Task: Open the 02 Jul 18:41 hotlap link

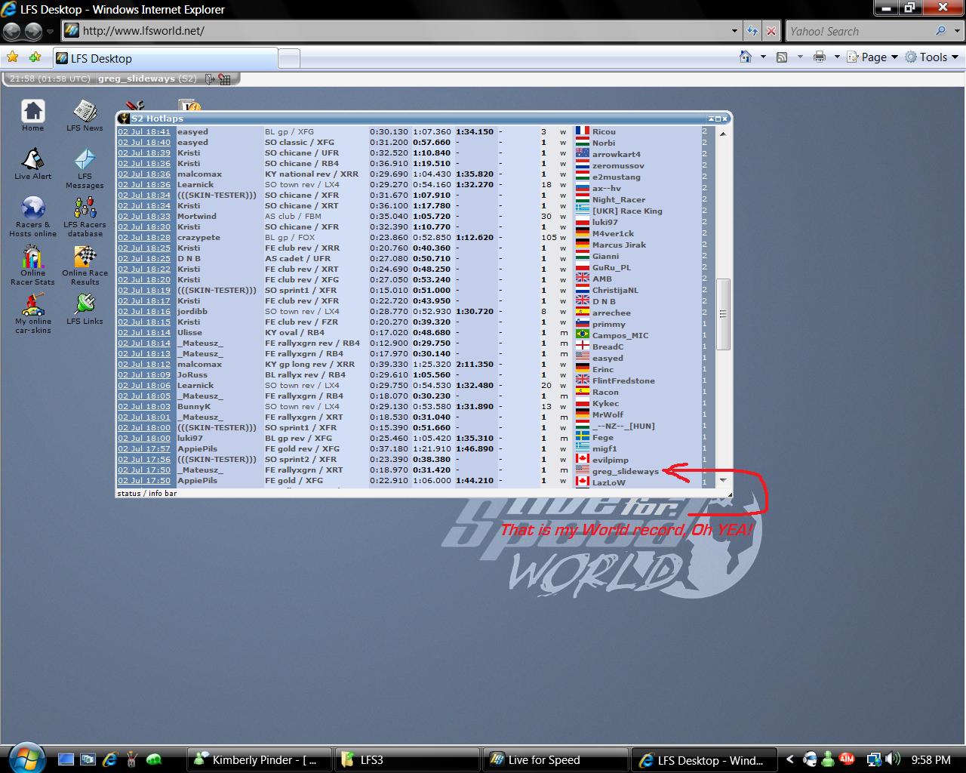Action: (144, 131)
